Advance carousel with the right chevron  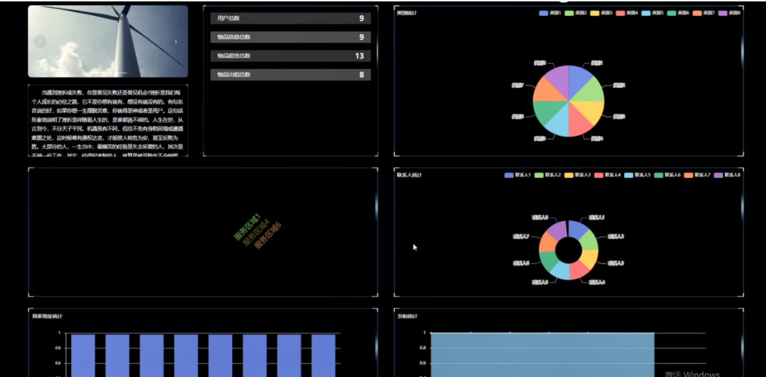coord(176,41)
